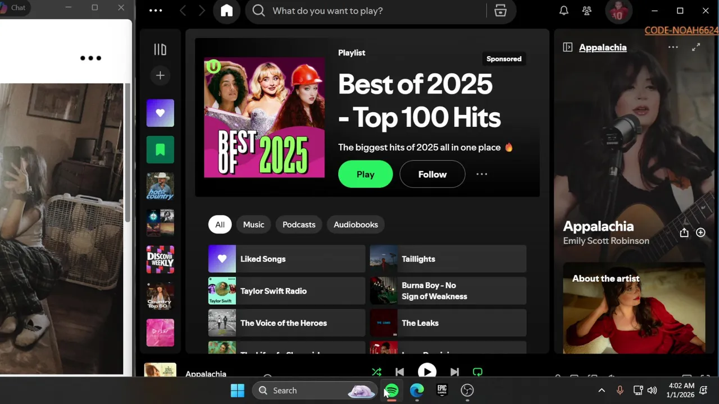Open OBS Studio from the taskbar
Viewport: 719px width, 404px height.
(x=467, y=391)
